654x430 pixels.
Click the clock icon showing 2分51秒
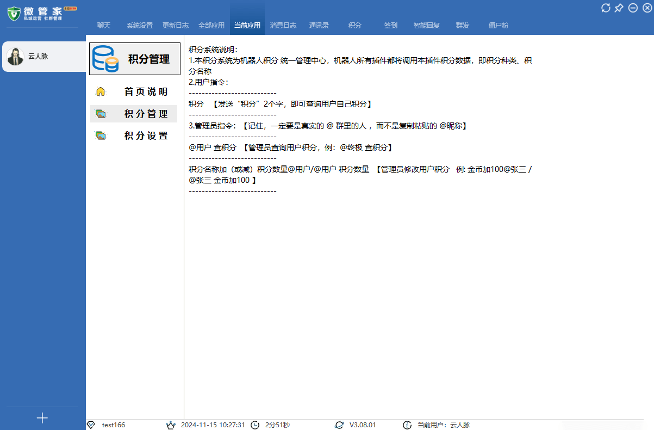[x=254, y=425]
